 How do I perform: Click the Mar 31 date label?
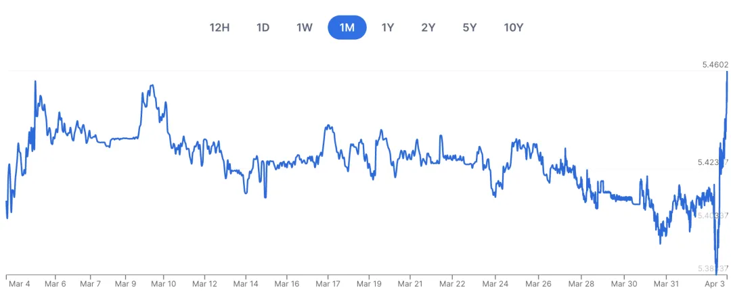point(666,284)
